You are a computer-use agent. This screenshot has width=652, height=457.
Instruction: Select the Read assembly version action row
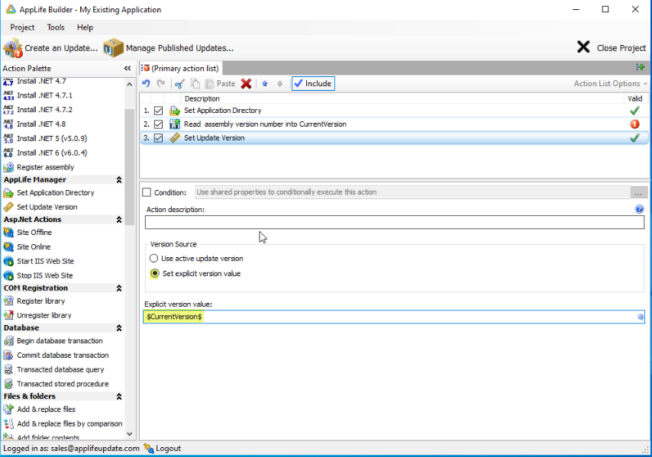click(394, 124)
